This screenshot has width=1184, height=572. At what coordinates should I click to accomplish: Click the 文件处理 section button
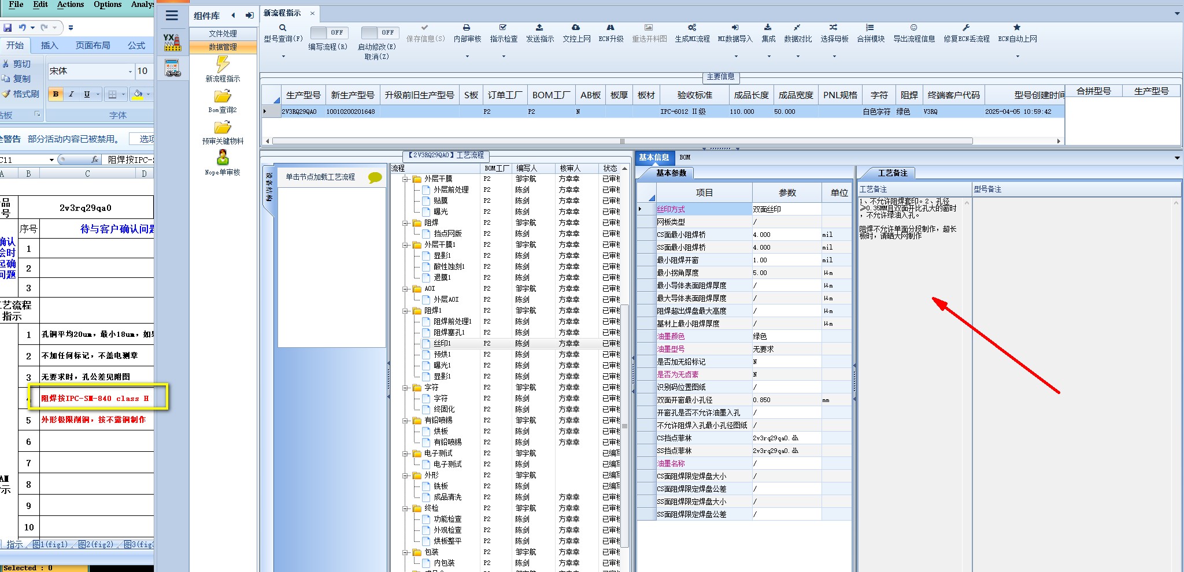[x=223, y=34]
